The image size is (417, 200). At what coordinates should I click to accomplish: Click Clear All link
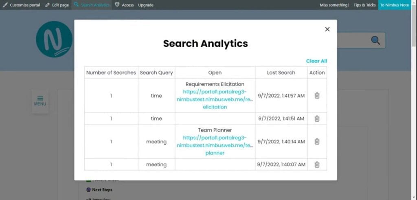coord(316,61)
